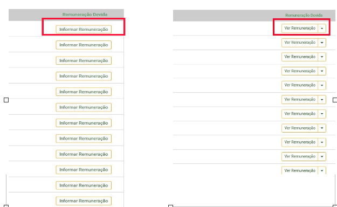Click the first Informar Remuneração button, highlighted in red
The image size is (337, 207).
(84, 29)
